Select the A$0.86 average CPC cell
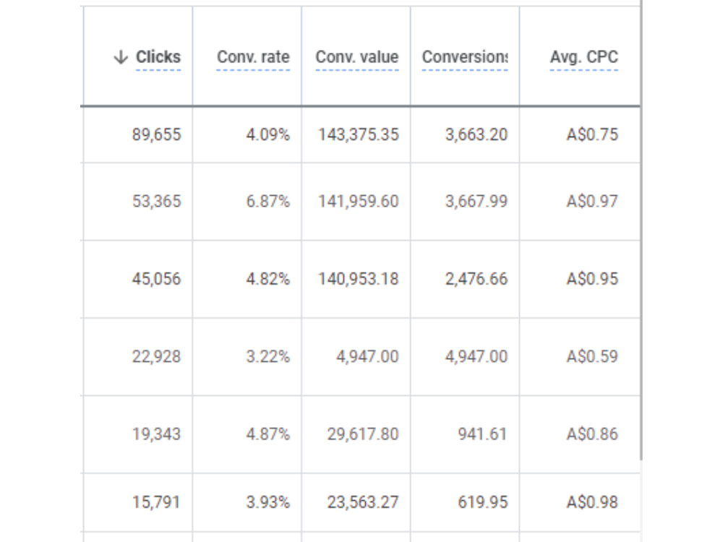The height and width of the screenshot is (542, 723). [x=580, y=434]
